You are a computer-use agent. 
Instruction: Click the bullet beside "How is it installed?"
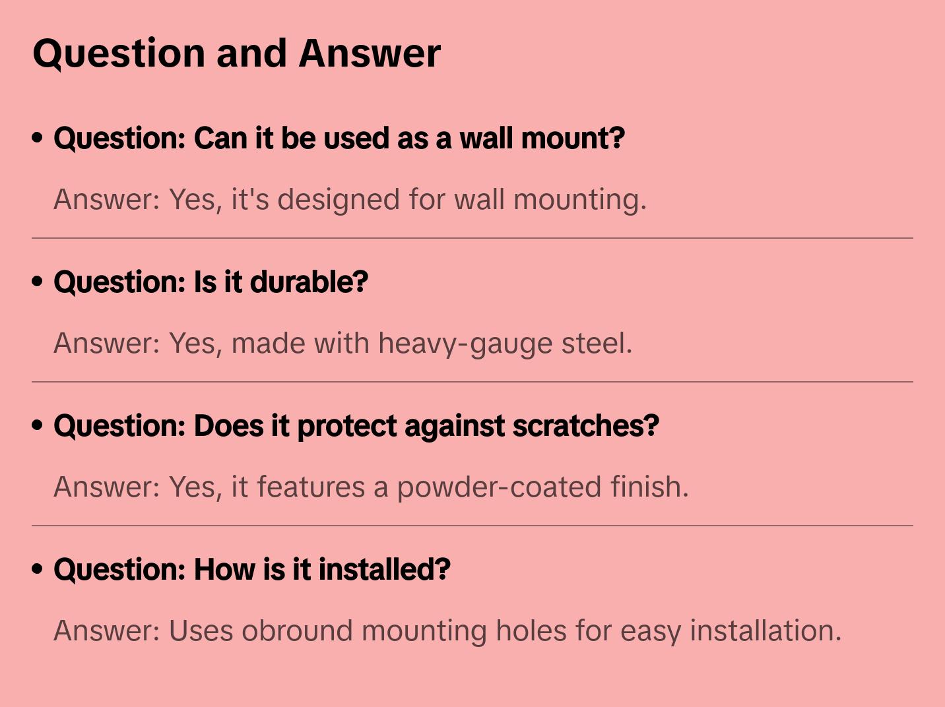pyautogui.click(x=38, y=569)
